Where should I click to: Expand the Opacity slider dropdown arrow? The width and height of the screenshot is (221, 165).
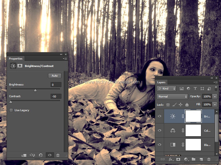pyautogui.click(x=215, y=97)
